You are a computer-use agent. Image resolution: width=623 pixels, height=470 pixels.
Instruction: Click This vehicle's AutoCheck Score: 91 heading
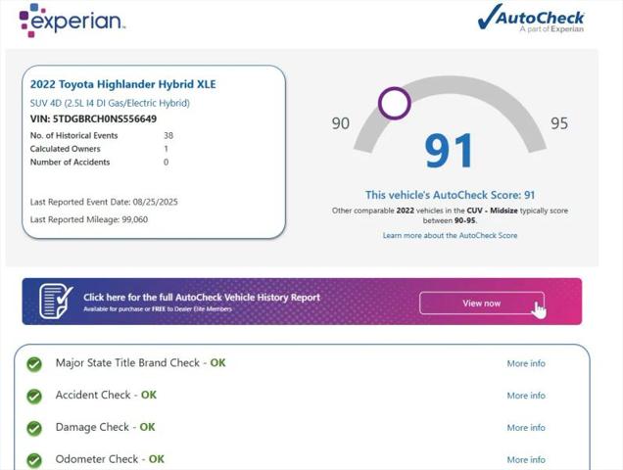point(451,195)
